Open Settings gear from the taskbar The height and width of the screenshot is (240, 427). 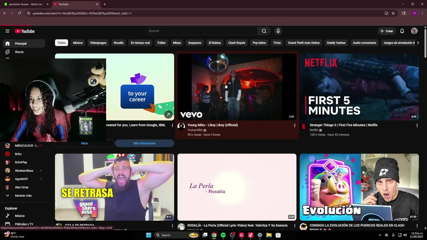260,235
